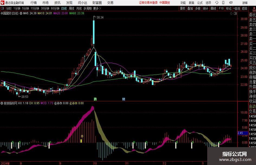Open the 选项 menu
256x165 pixels.
coord(208,3)
